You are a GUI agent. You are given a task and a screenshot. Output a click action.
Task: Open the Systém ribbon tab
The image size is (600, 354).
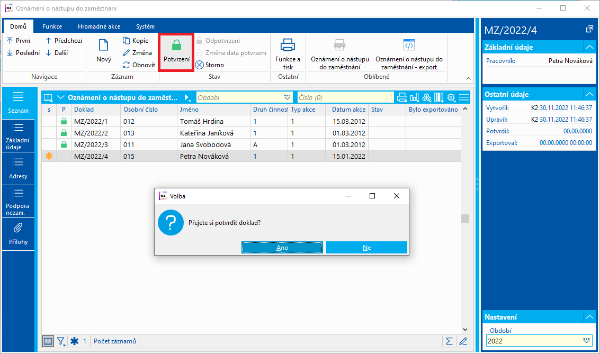click(146, 26)
